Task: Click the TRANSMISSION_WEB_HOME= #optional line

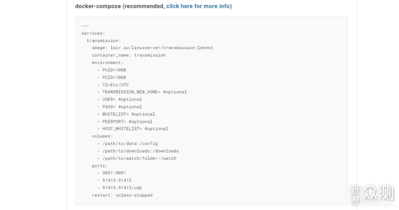Action: (x=142, y=92)
